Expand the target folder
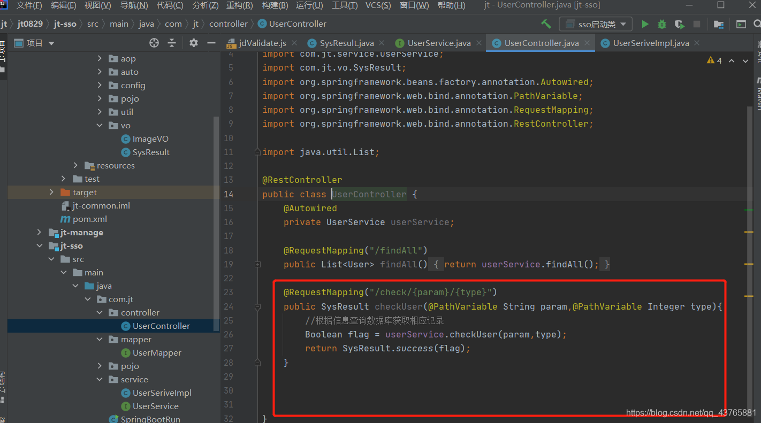Viewport: 761px width, 423px height. (51, 192)
